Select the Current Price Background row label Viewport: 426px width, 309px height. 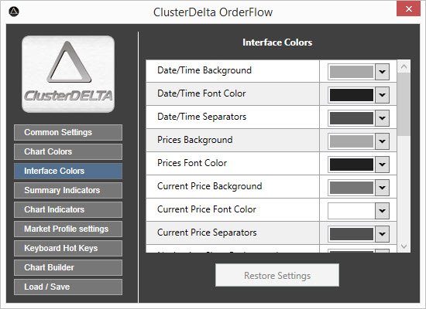tap(209, 186)
